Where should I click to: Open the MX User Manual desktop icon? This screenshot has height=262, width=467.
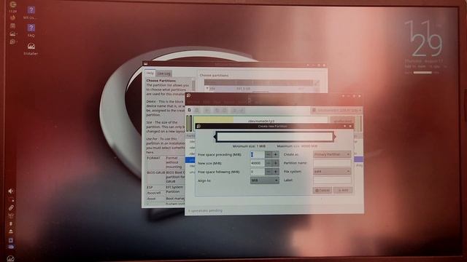pyautogui.click(x=31, y=13)
